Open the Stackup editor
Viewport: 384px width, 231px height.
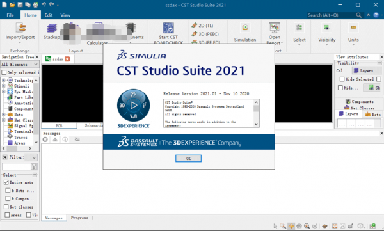tap(52, 31)
